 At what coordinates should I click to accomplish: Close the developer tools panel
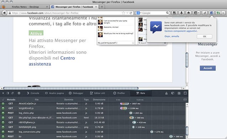point(3,93)
